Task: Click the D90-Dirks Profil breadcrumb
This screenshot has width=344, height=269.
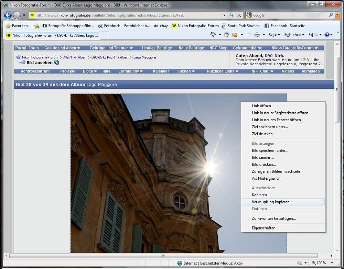Action: pyautogui.click(x=103, y=57)
